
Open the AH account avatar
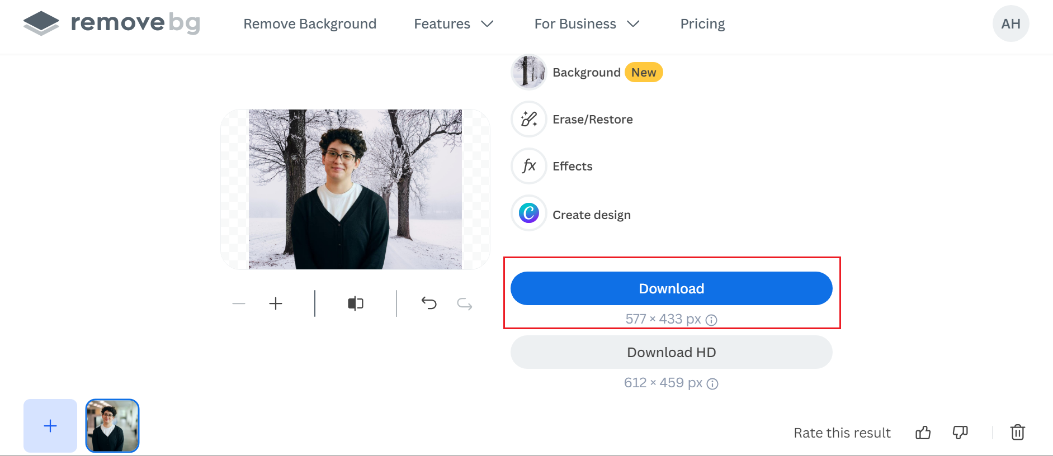[x=1011, y=23]
